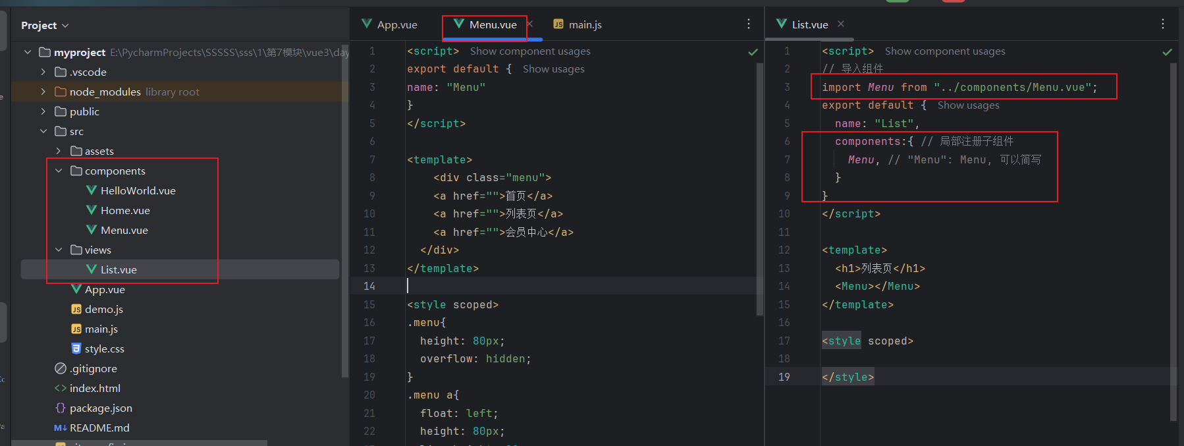Open right editor tab options menu
The image size is (1184, 446).
point(1163,24)
